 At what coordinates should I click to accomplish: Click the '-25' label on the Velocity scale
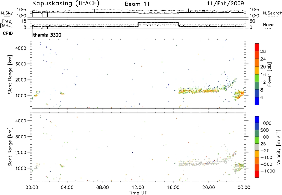[x=265, y=151]
